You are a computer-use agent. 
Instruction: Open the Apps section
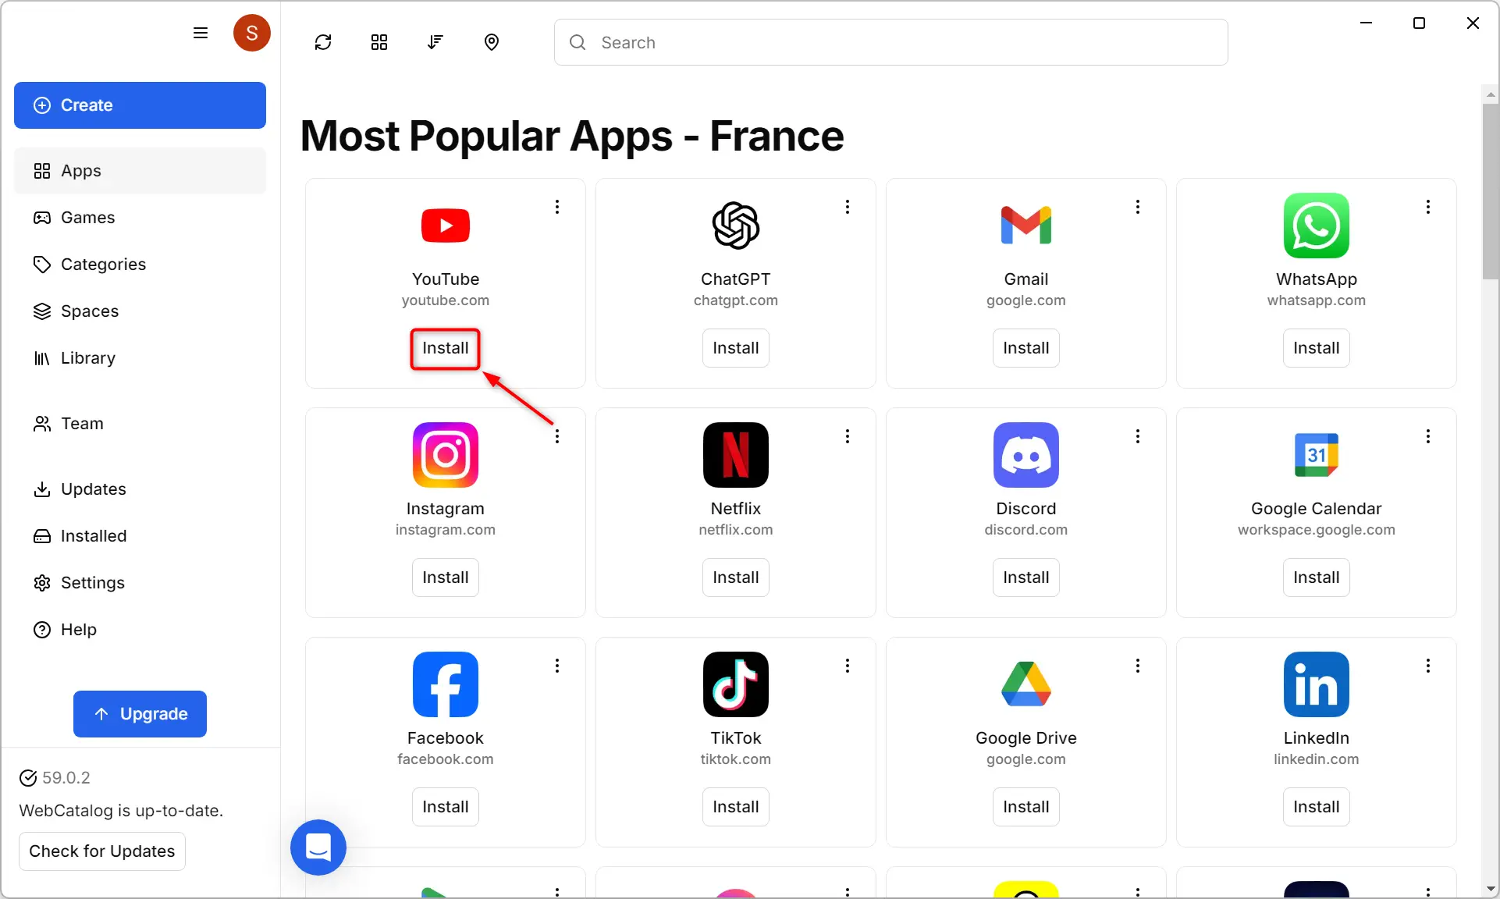click(x=140, y=170)
